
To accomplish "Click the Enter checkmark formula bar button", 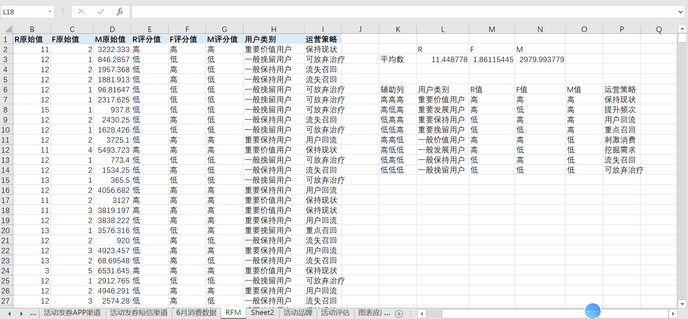I will click(101, 12).
